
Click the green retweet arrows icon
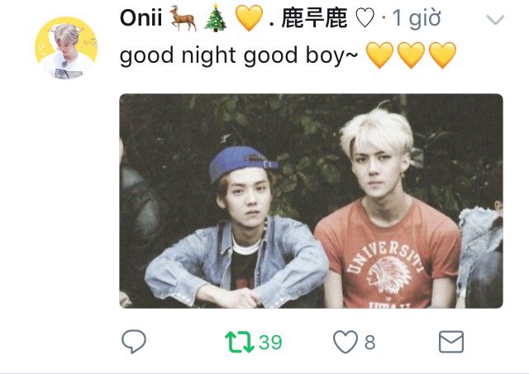click(x=239, y=342)
